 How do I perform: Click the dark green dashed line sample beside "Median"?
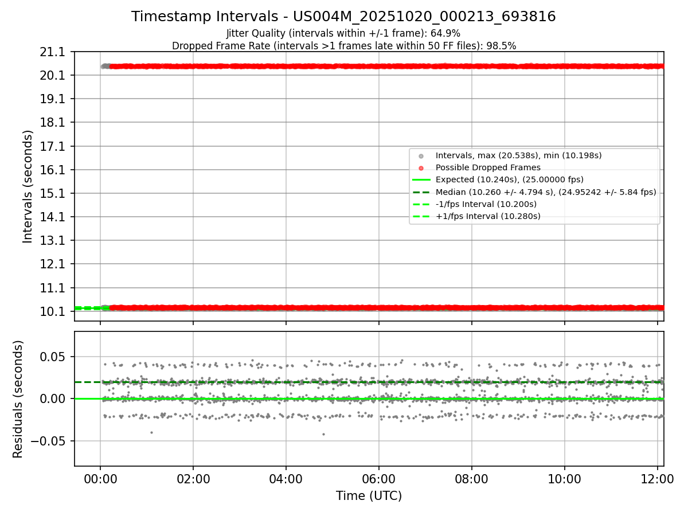421,192
